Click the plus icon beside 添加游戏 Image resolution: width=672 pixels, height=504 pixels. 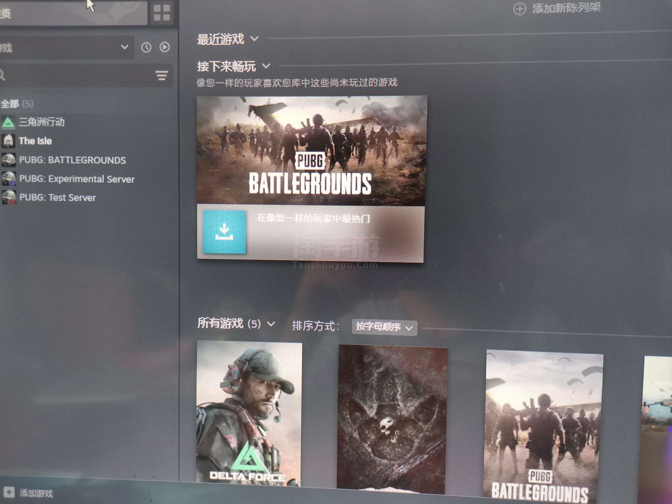point(9,492)
